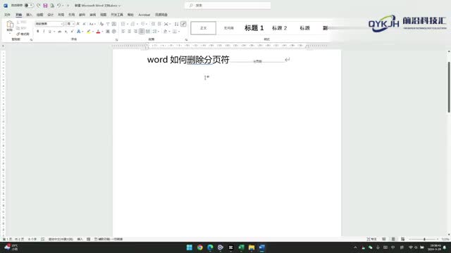Apply the 标题 title style
The width and height of the screenshot is (451, 253).
(x=304, y=28)
